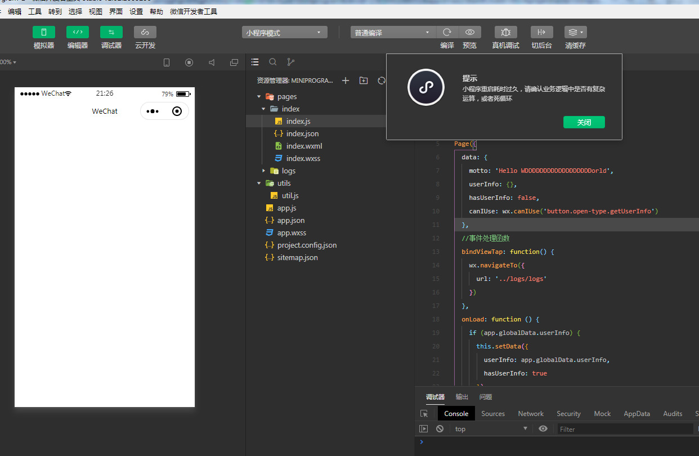Click the source control branch icon
The width and height of the screenshot is (699, 456).
pos(290,62)
